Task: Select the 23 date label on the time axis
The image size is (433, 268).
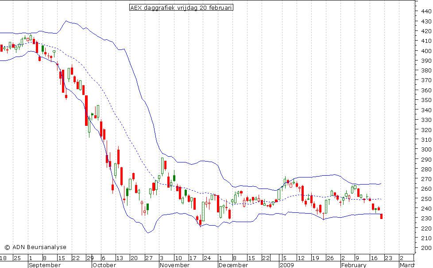Action: coord(388,258)
